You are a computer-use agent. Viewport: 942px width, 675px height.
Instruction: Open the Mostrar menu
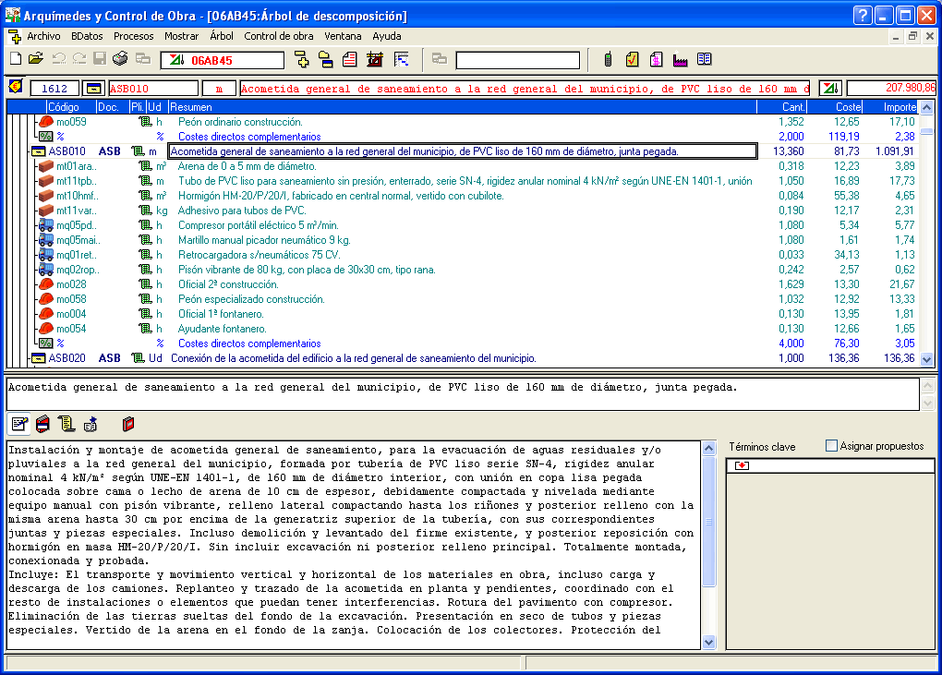coord(181,36)
